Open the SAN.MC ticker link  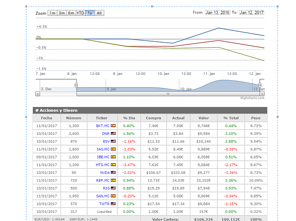coord(103,196)
